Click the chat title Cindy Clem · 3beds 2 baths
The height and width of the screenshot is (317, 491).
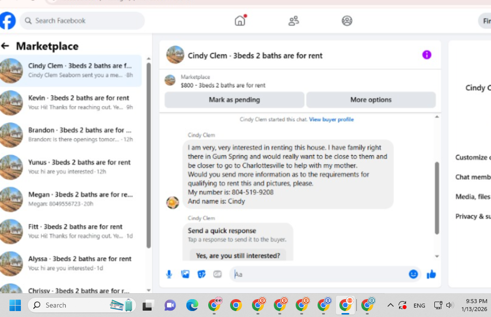click(x=255, y=56)
